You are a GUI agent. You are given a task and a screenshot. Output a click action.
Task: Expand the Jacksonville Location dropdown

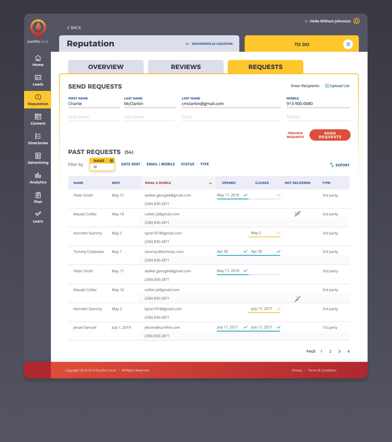[209, 44]
